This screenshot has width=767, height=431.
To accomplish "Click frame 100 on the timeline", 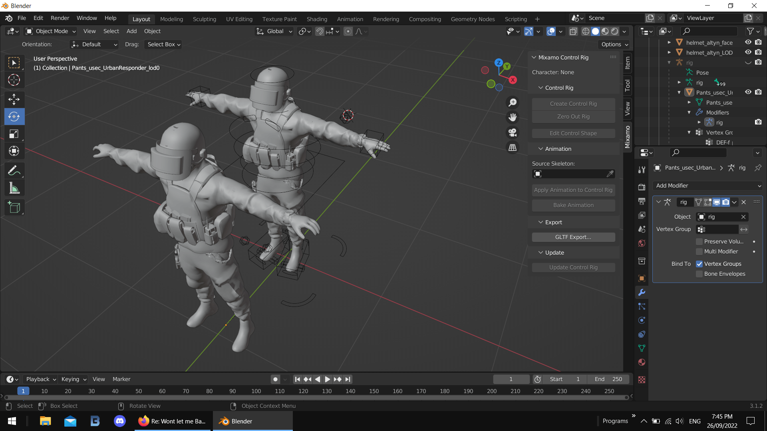I will click(x=256, y=391).
